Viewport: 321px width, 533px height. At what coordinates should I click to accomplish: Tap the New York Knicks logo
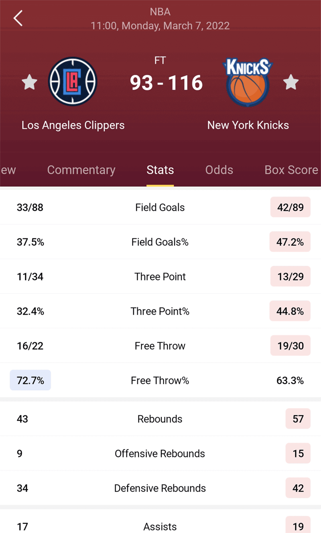[248, 82]
